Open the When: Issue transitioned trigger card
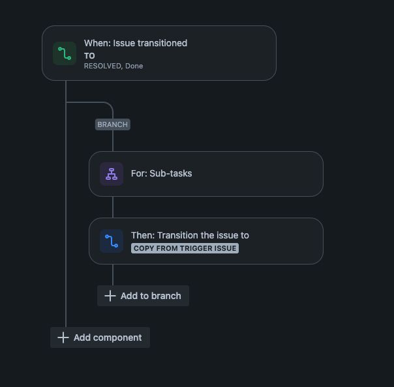The height and width of the screenshot is (387, 394). 159,53
